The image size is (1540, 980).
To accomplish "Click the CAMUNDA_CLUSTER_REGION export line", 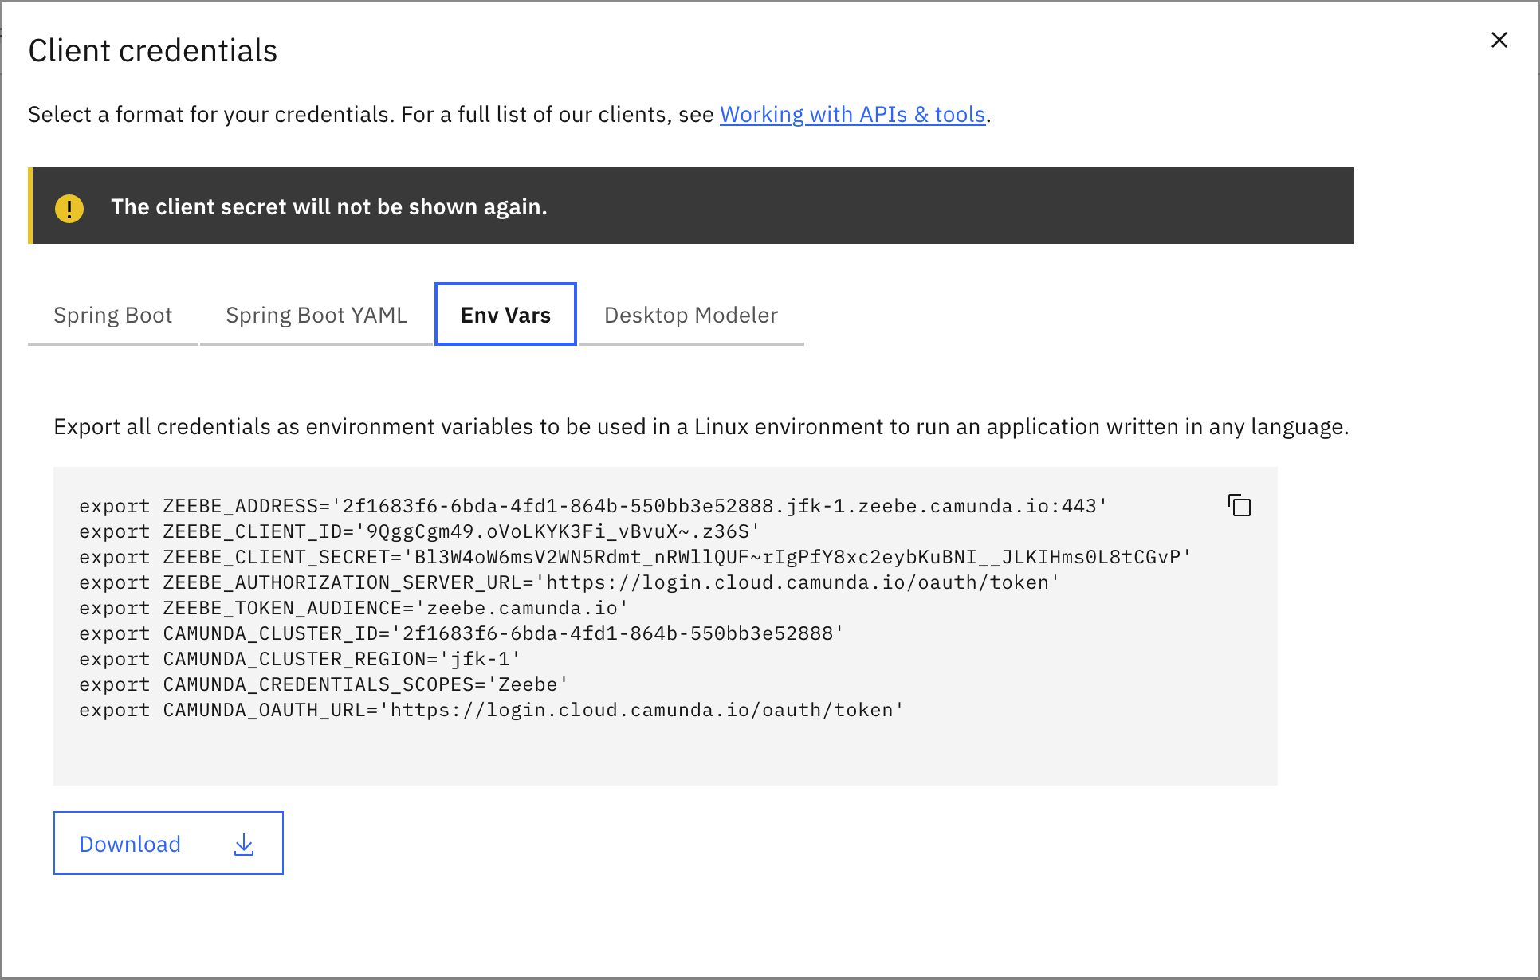I will pyautogui.click(x=300, y=660).
